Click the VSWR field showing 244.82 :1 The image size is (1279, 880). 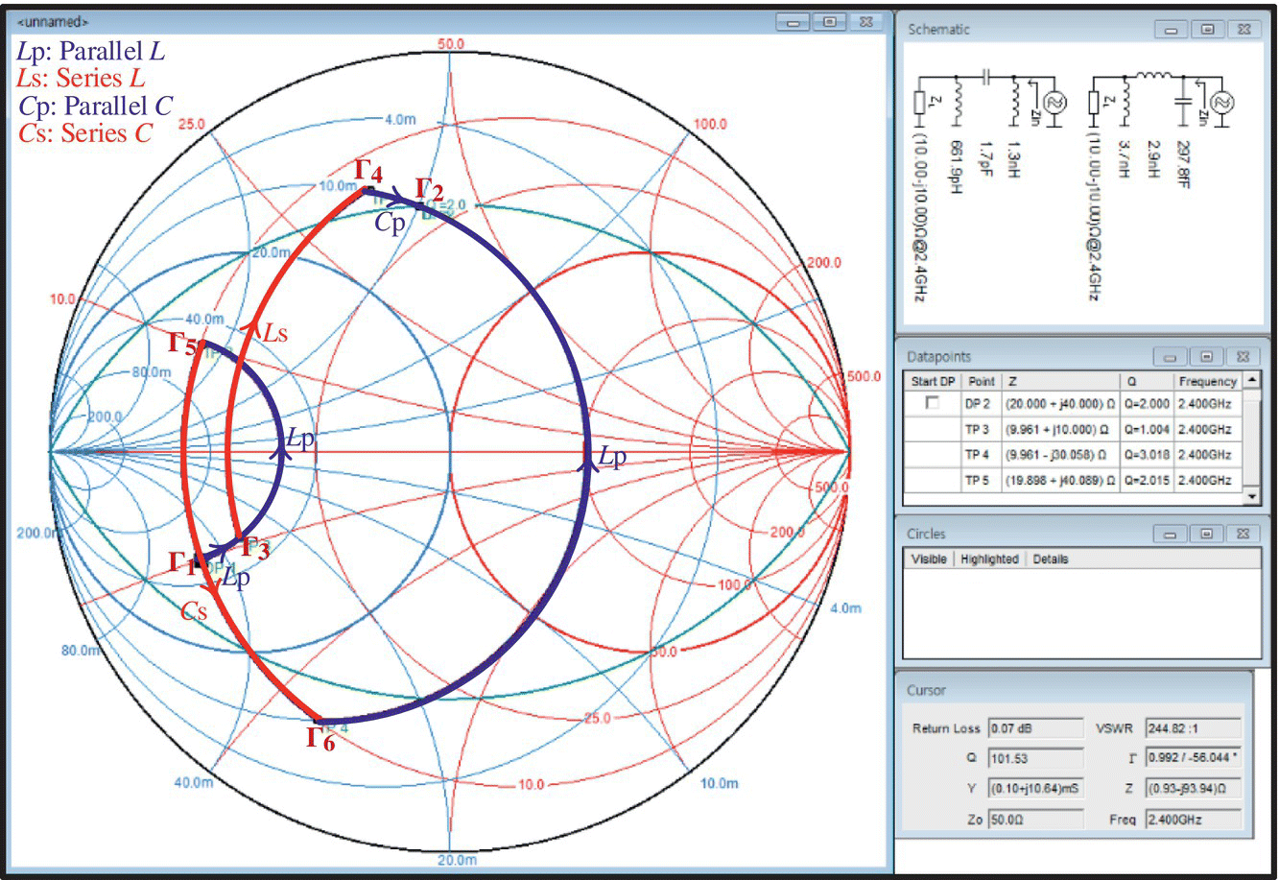click(x=1193, y=728)
